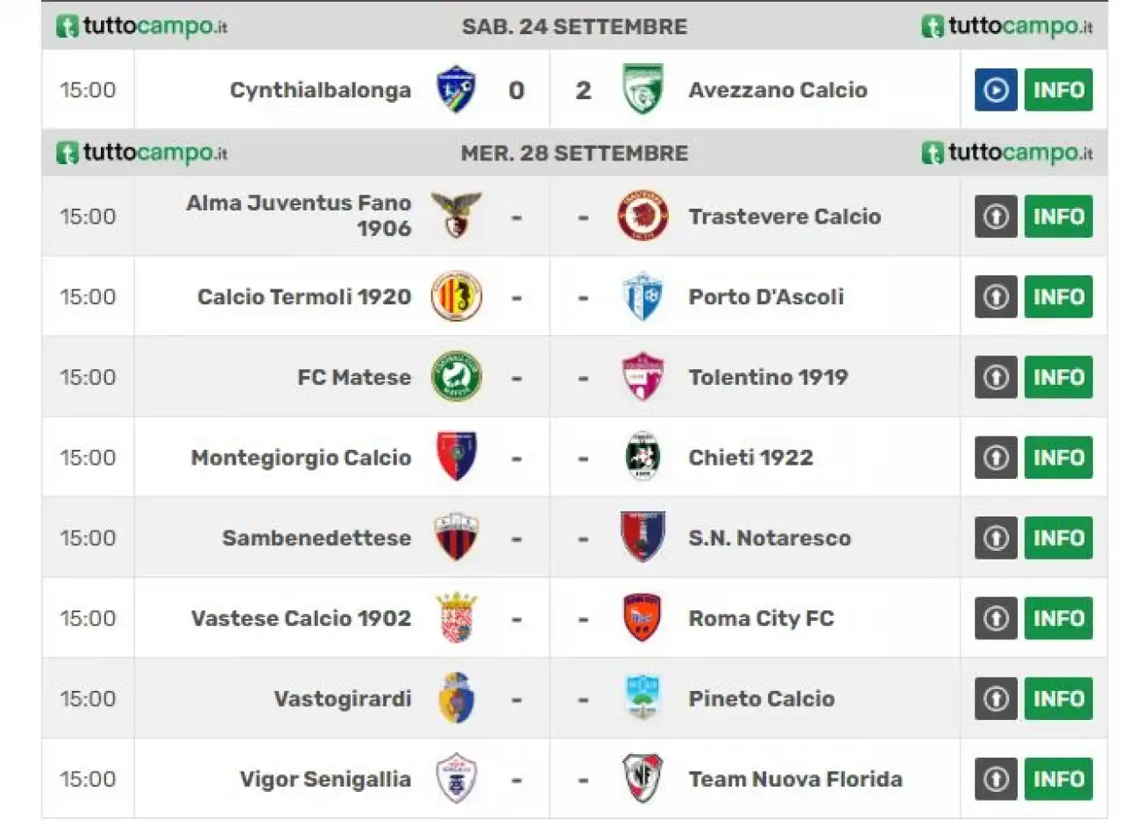Click the Tolentino 1919 pink crest
Image resolution: width=1122 pixels, height=826 pixels.
[x=643, y=377]
